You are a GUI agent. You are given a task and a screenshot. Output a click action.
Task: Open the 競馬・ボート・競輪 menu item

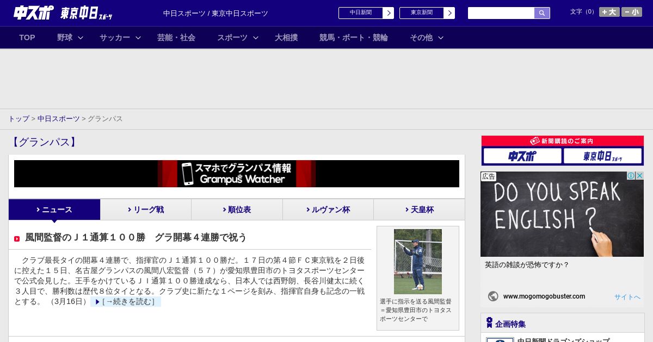tap(354, 37)
